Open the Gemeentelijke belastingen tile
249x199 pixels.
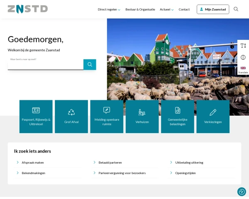178,116
